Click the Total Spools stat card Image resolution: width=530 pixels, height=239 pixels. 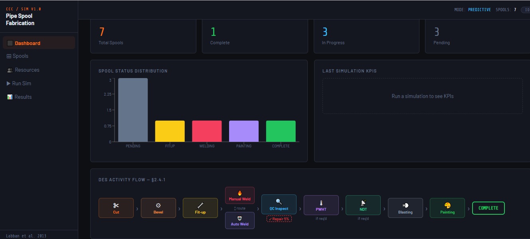click(143, 36)
